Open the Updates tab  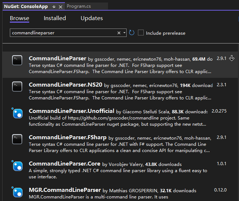click(92, 18)
